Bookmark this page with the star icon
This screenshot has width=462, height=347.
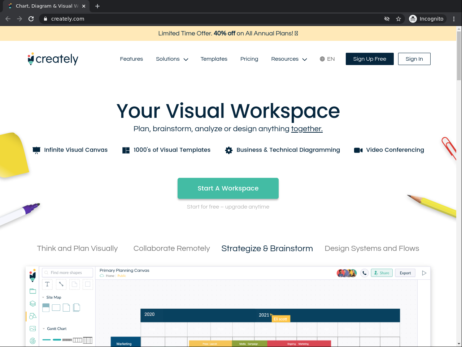[398, 19]
